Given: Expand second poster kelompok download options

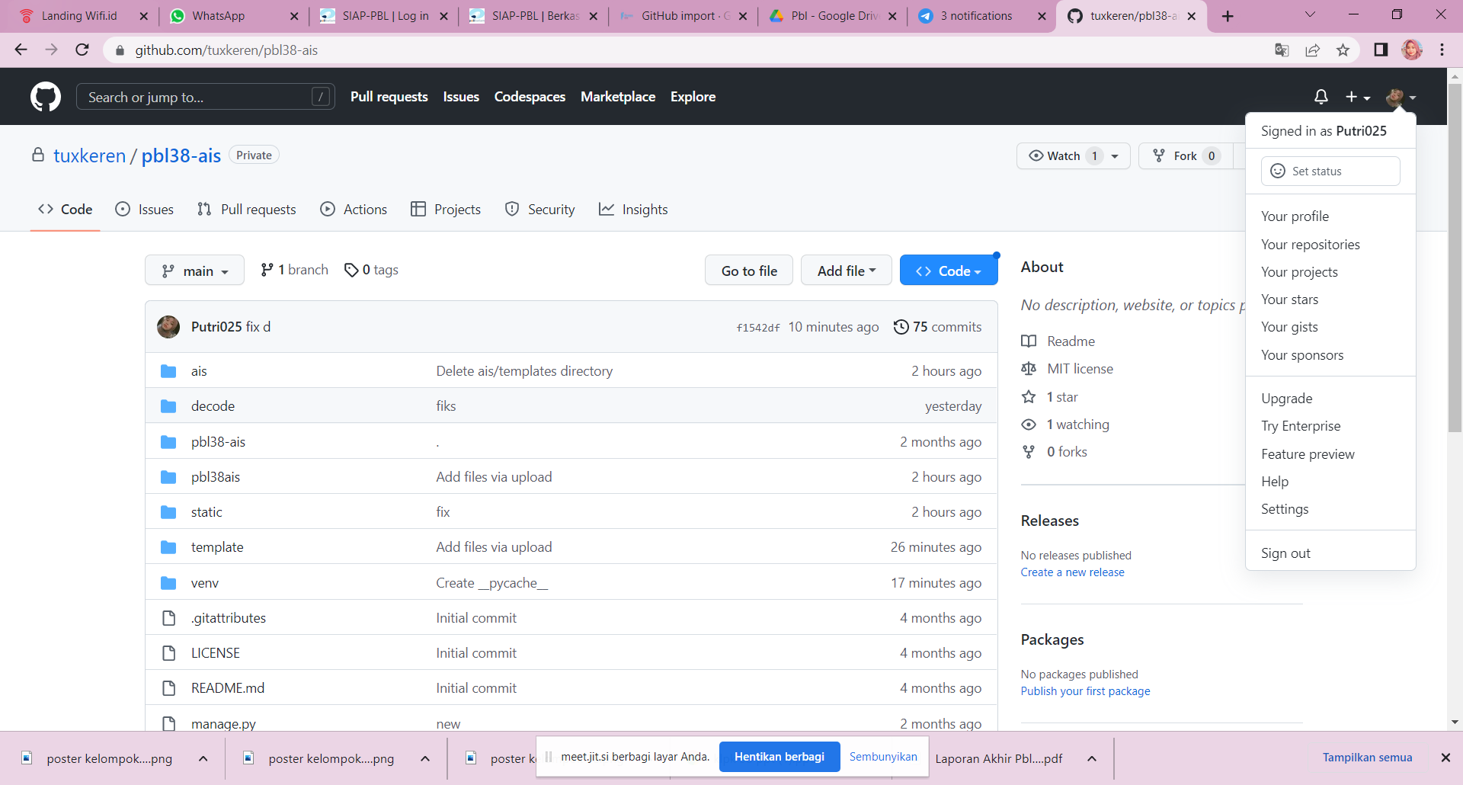Looking at the screenshot, I should [x=425, y=759].
